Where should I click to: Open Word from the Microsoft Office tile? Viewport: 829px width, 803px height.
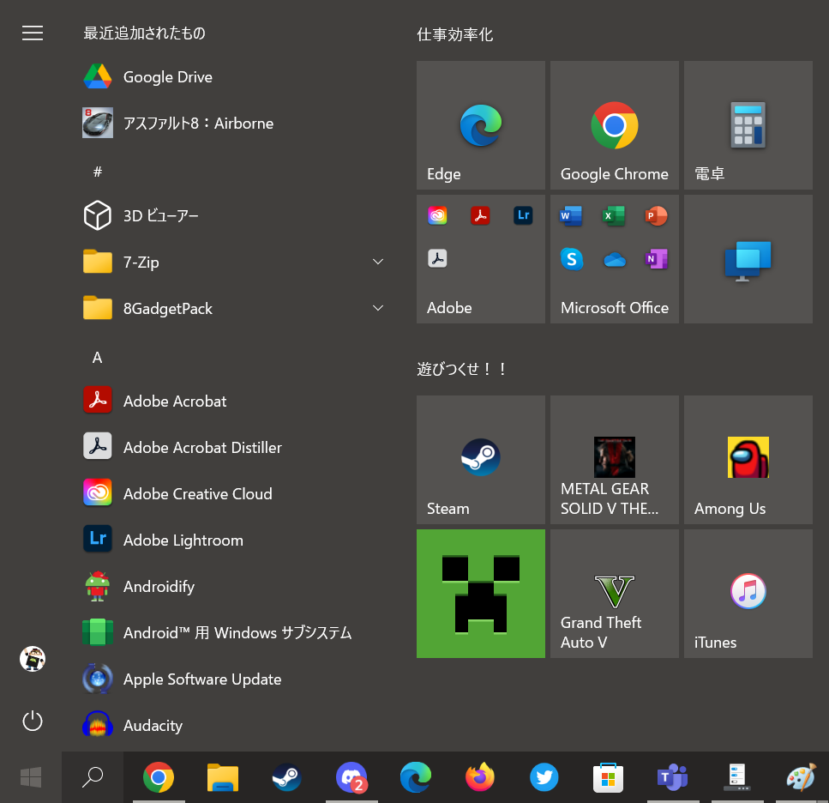point(570,215)
